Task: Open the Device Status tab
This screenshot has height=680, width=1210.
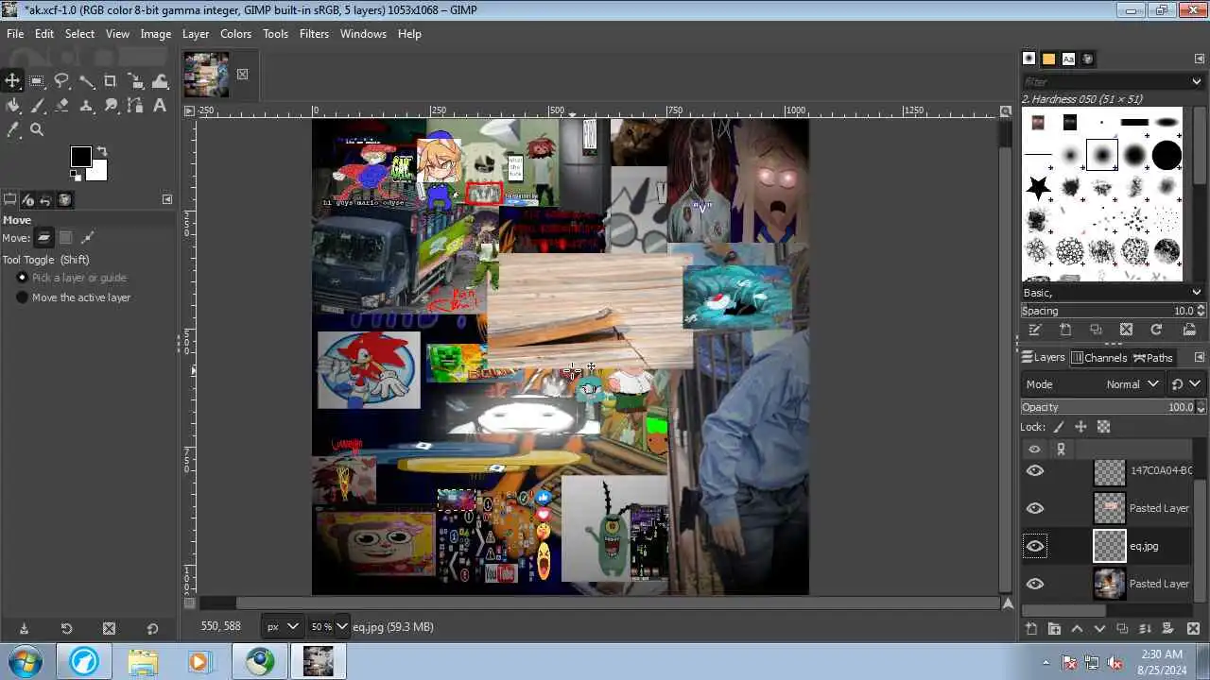Action: tap(27, 200)
